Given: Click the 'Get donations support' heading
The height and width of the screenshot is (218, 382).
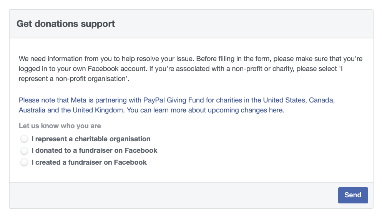Looking at the screenshot, I should (x=66, y=24).
